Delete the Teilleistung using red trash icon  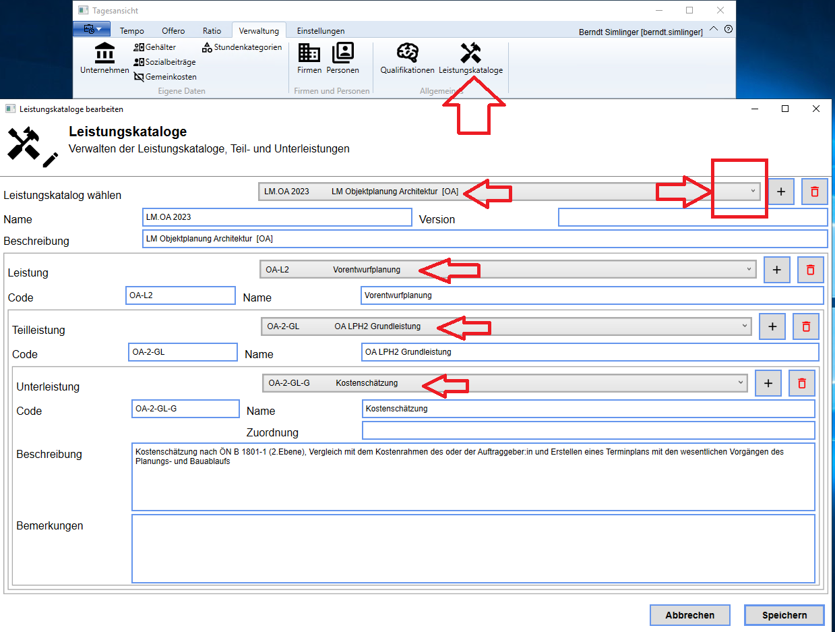(805, 326)
